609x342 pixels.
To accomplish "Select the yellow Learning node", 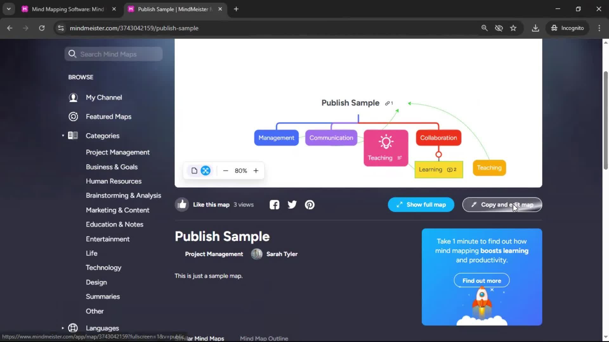I will click(x=439, y=169).
